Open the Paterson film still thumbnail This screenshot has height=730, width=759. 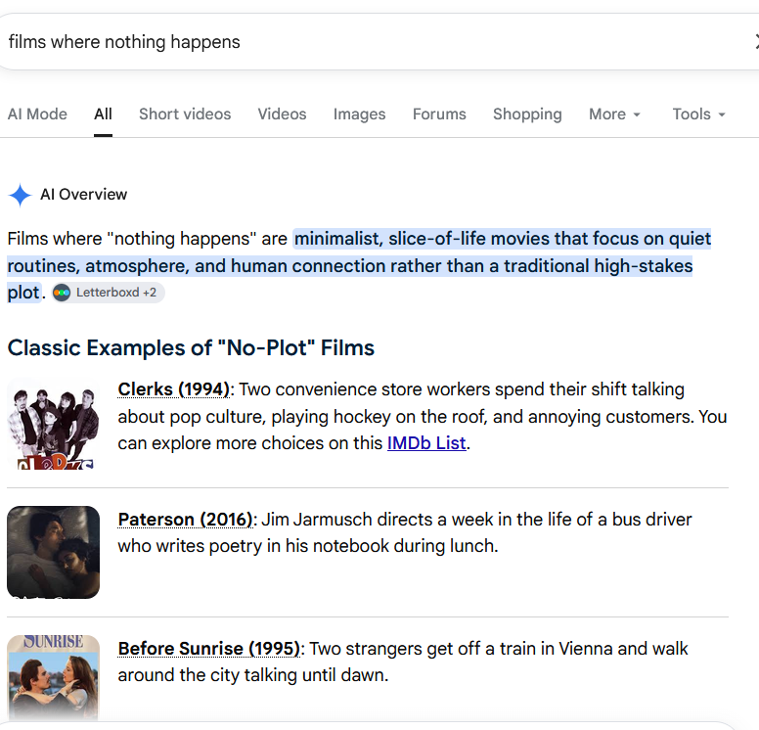pyautogui.click(x=53, y=552)
